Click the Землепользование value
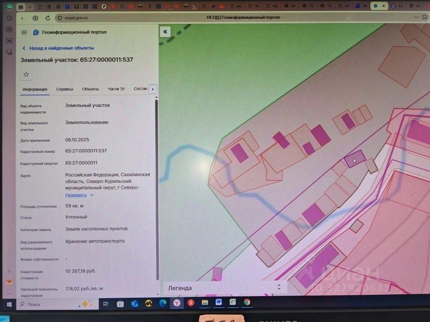Image resolution: width=430 pixels, height=322 pixels. click(x=87, y=122)
